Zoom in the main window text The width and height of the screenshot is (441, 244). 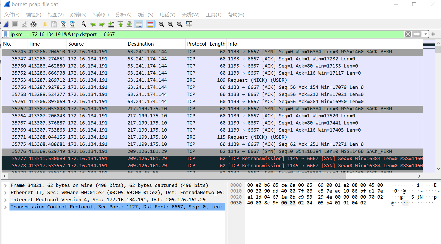point(162,24)
